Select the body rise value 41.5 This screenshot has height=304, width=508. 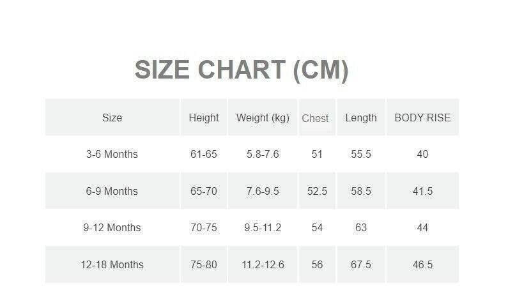(422, 191)
